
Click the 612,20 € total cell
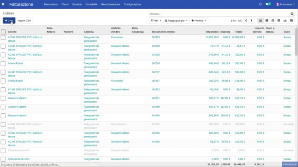coord(240,116)
